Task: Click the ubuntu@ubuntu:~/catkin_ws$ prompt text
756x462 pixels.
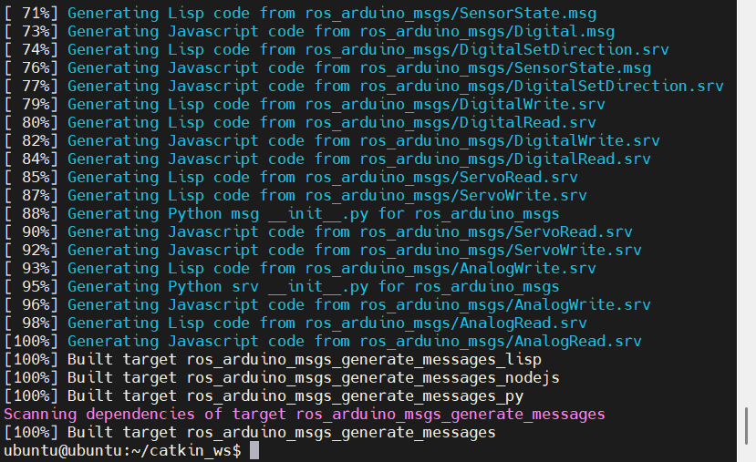Action: 122,450
